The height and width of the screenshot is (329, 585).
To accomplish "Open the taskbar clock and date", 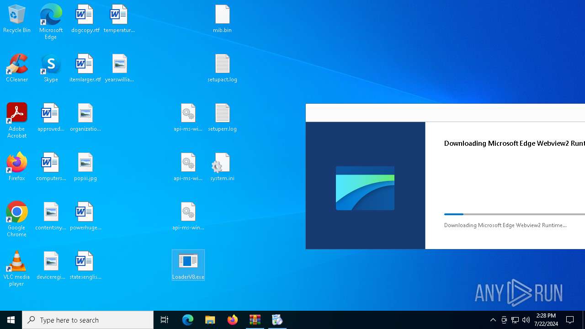I will pyautogui.click(x=546, y=320).
